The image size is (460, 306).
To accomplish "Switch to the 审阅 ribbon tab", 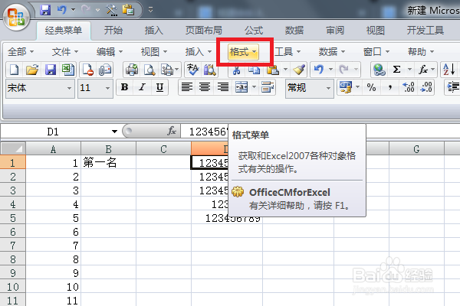I will 335,30.
